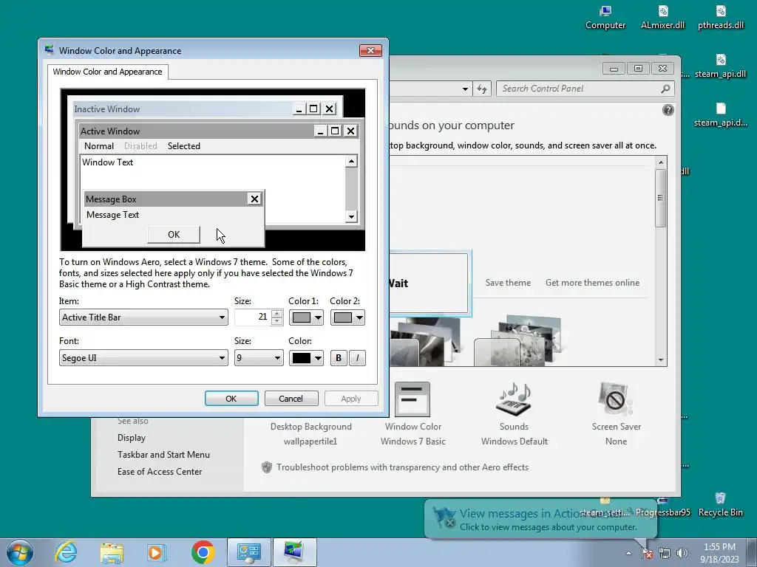This screenshot has height=567, width=757.
Task: Click search magnifier in Control Panel
Action: point(665,89)
